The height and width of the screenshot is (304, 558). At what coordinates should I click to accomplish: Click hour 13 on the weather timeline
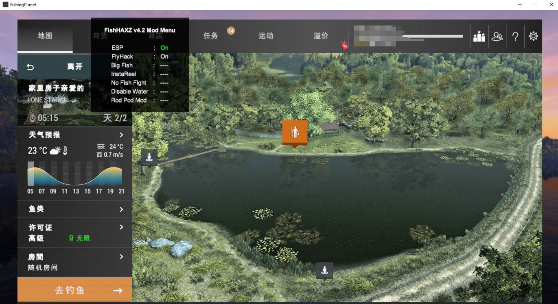coord(76,191)
